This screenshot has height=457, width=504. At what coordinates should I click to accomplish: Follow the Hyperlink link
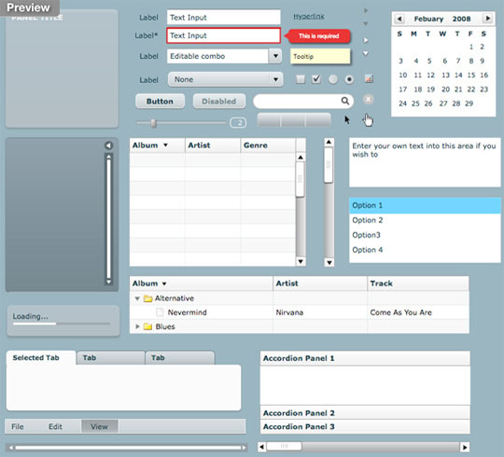pyautogui.click(x=309, y=17)
